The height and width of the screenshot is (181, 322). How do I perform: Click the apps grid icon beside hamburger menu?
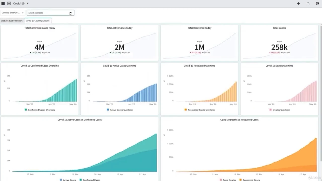point(9,3)
